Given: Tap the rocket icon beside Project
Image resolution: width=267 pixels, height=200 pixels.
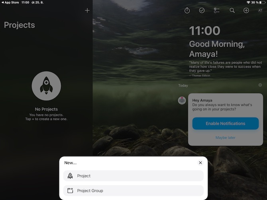Looking at the screenshot, I should pos(70,176).
